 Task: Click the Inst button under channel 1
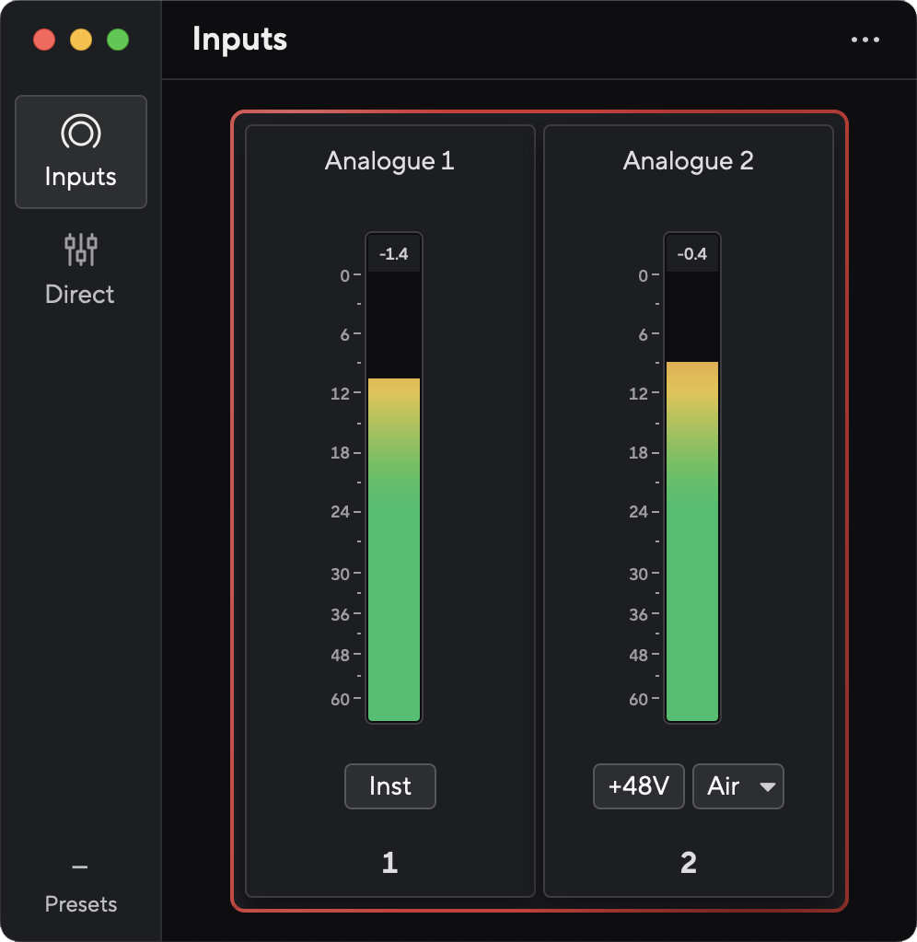(x=389, y=786)
